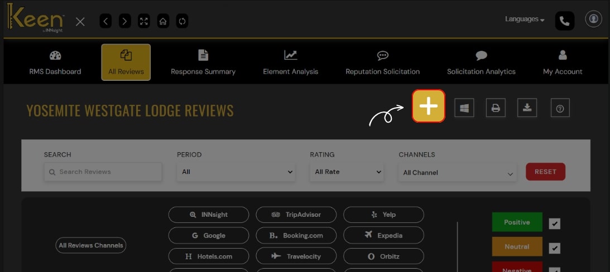Filter by the Expedia channel
The image size is (610, 272).
pos(383,235)
